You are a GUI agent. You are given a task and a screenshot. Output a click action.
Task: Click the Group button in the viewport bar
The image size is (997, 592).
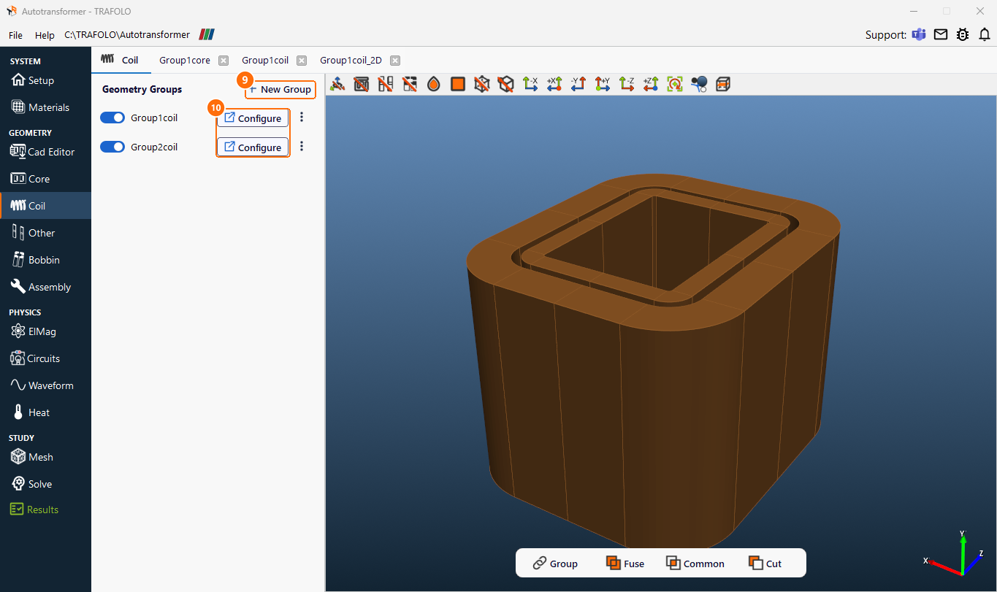555,563
